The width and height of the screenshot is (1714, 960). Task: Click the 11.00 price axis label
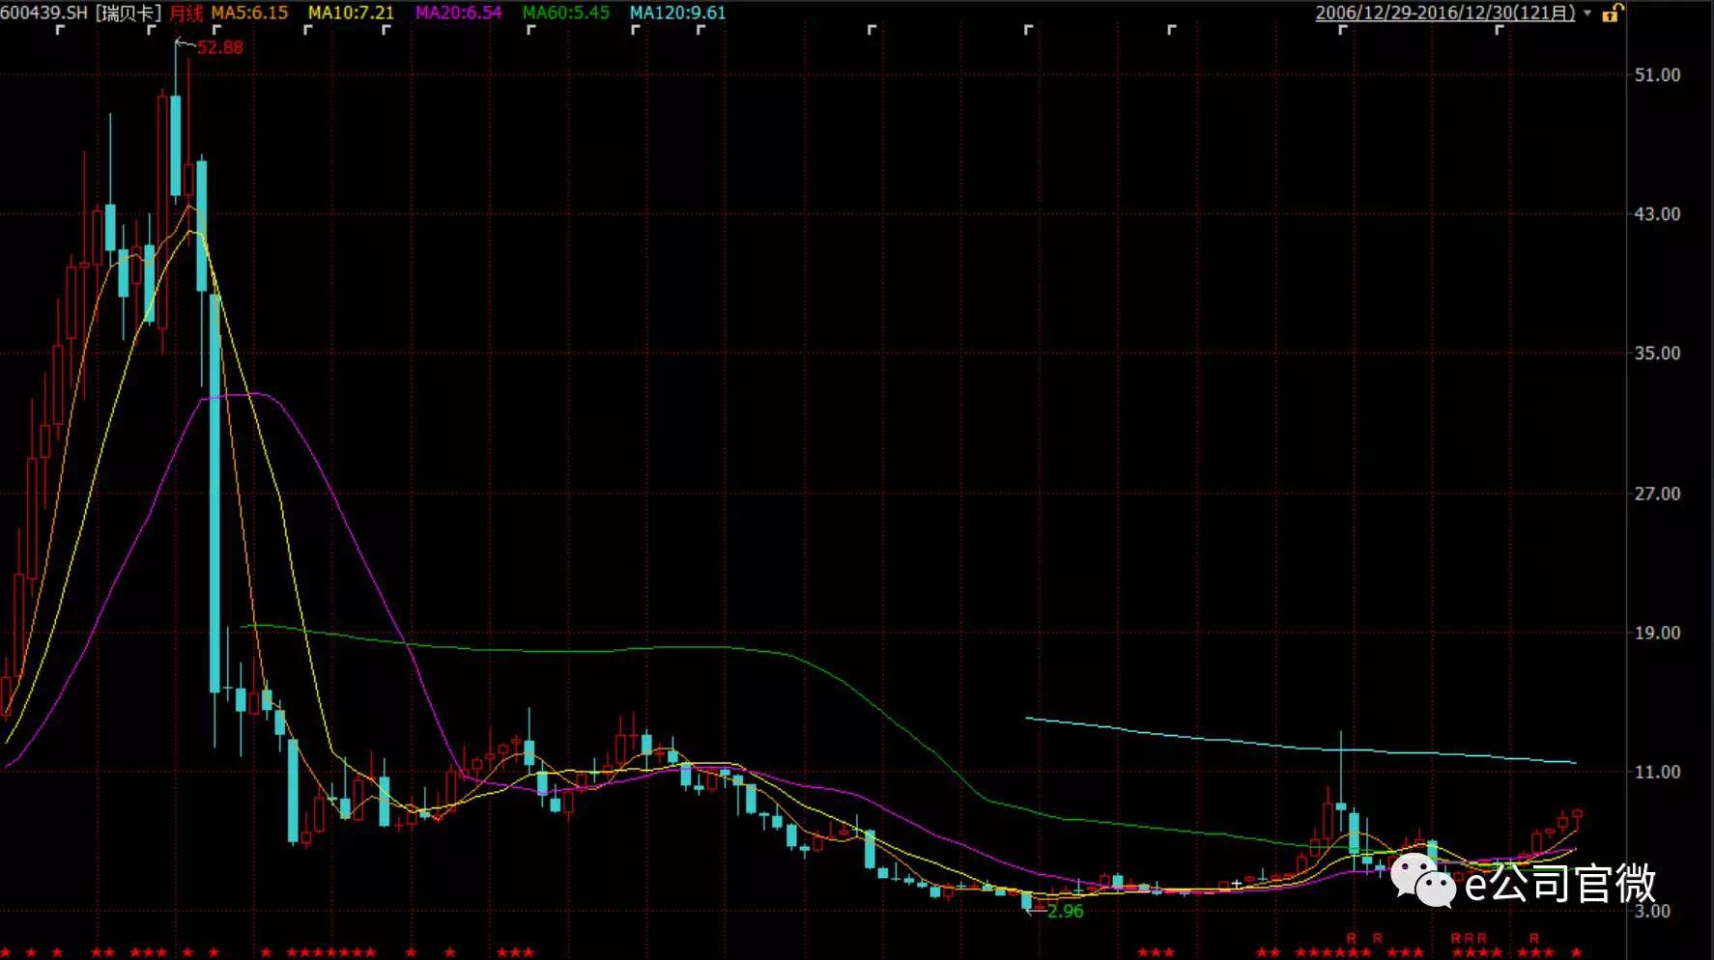click(1657, 772)
